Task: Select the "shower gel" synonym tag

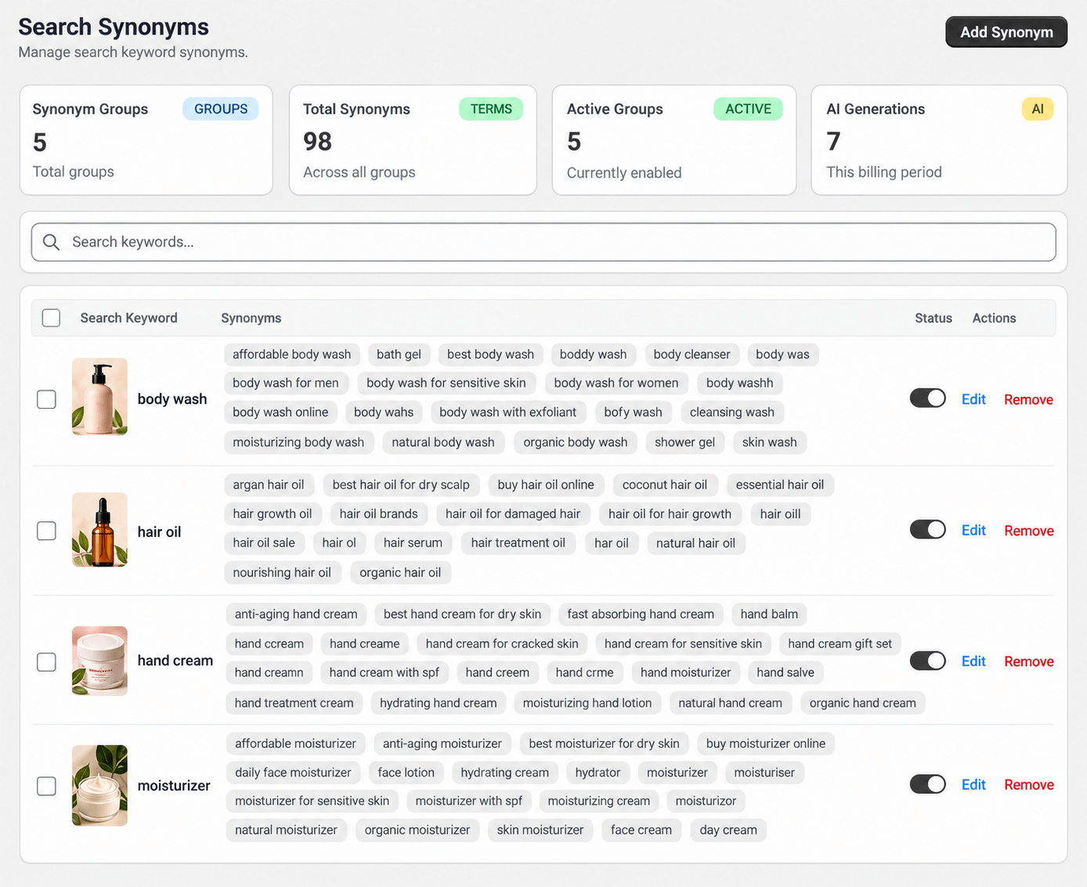Action: [x=684, y=442]
